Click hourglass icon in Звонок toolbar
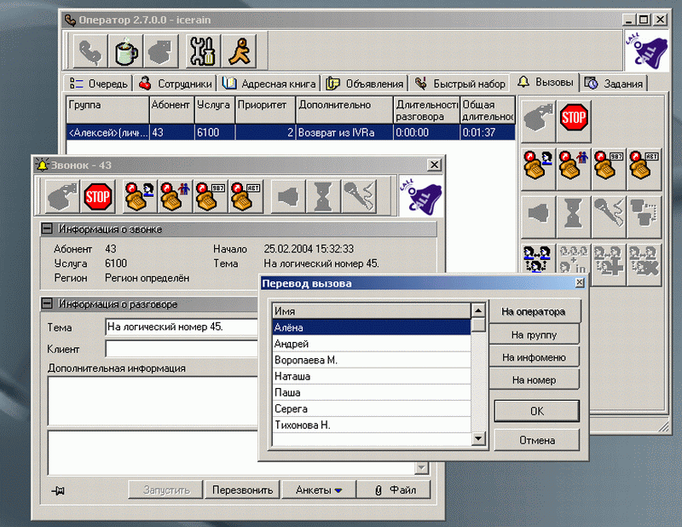 324,197
